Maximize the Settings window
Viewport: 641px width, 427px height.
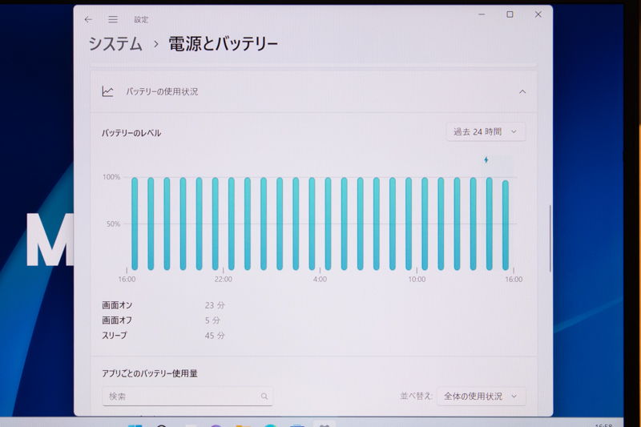coord(510,14)
